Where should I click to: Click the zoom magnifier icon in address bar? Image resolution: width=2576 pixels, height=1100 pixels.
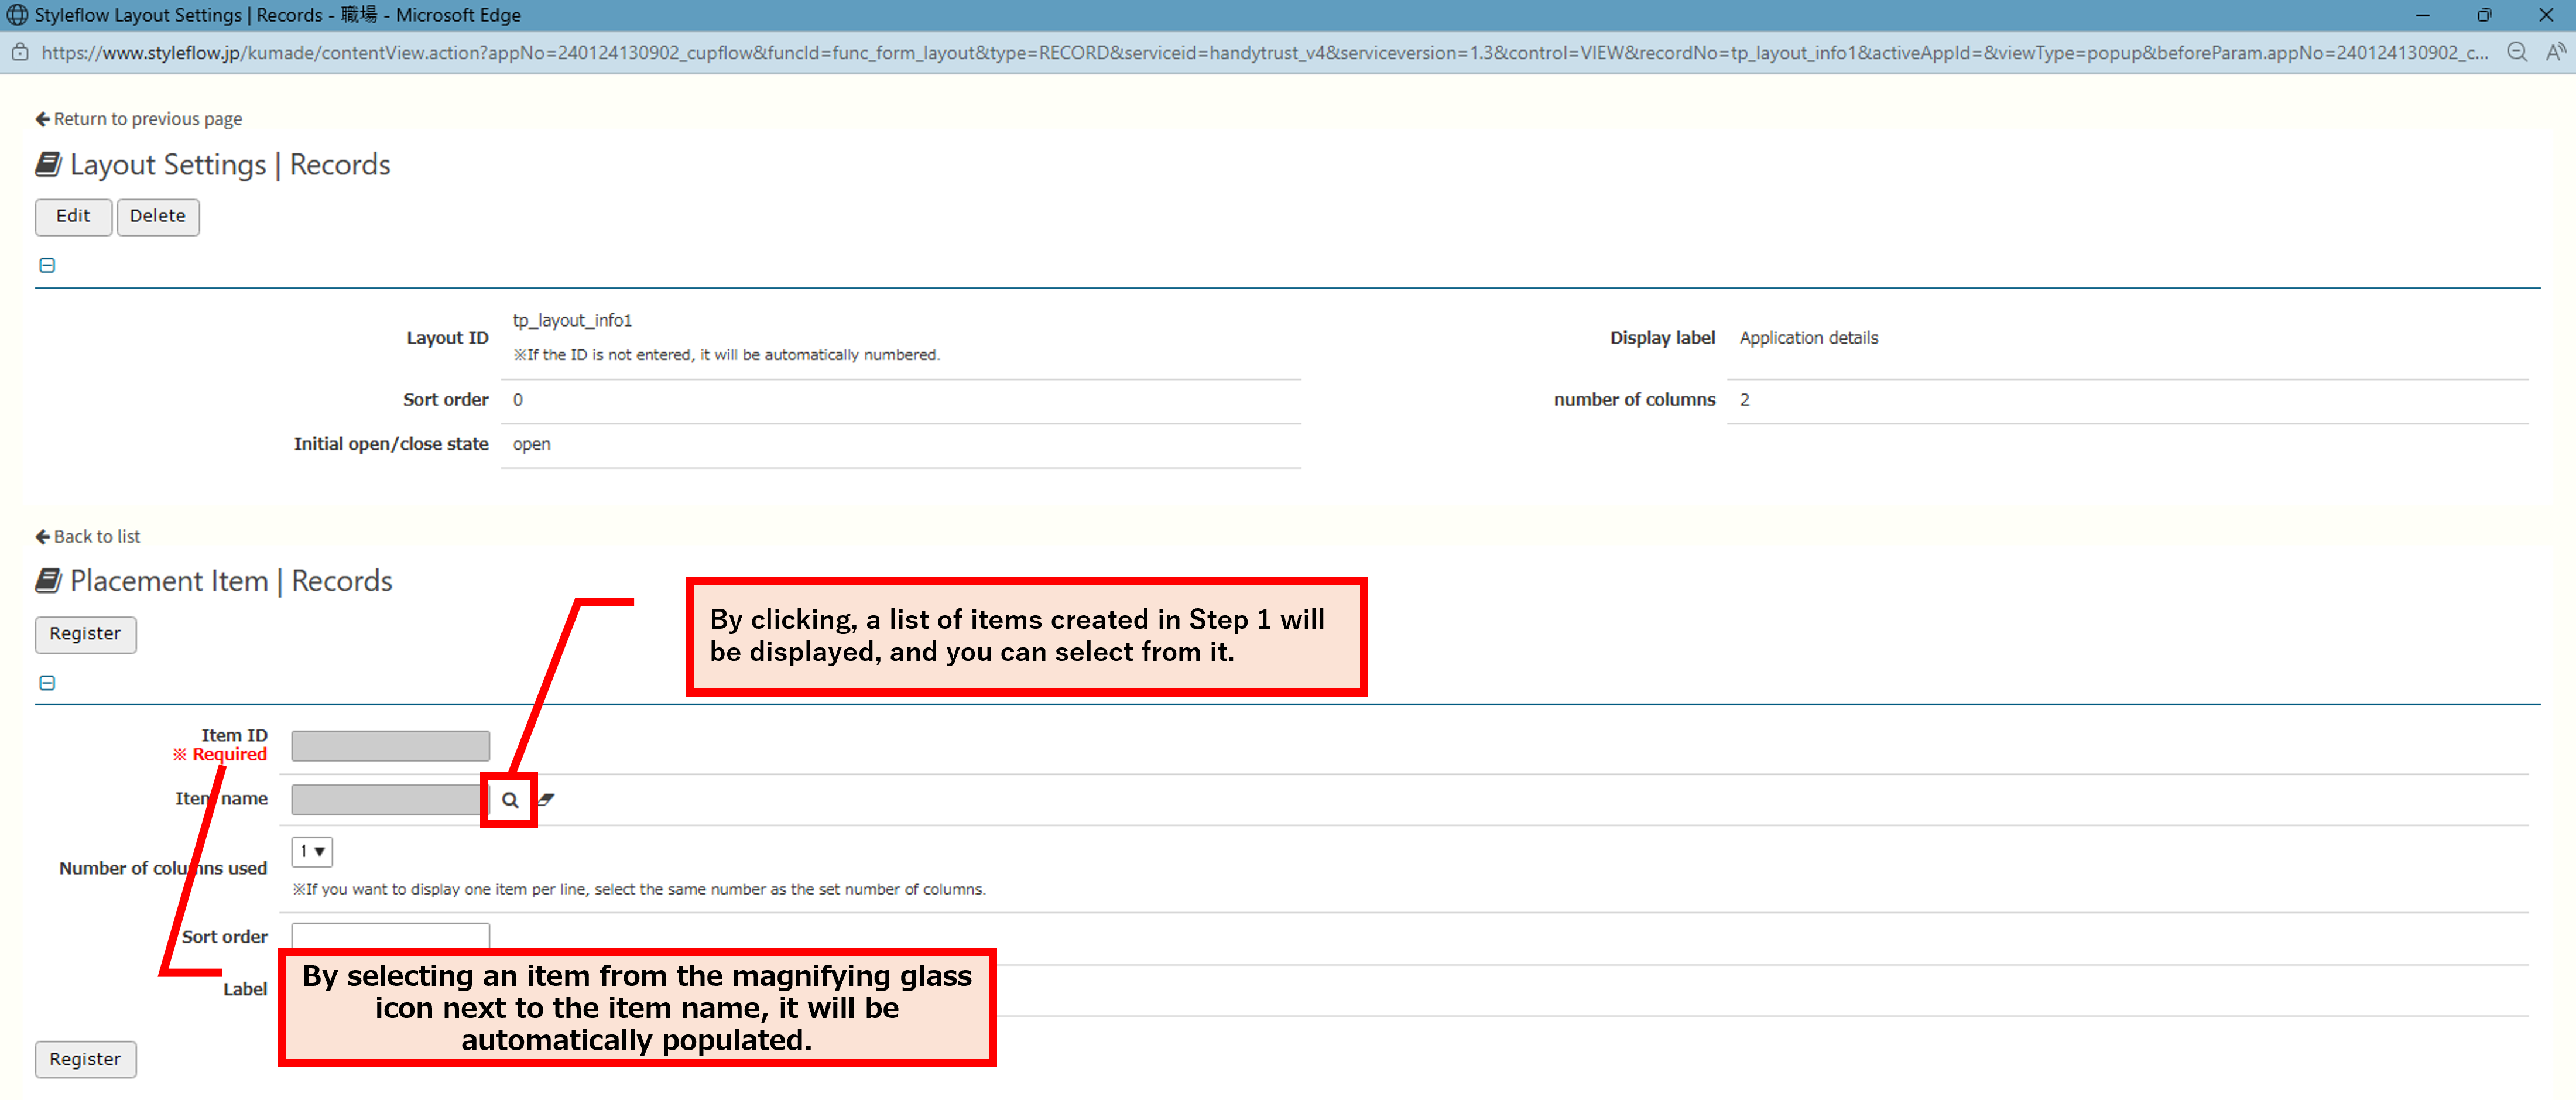tap(2517, 53)
